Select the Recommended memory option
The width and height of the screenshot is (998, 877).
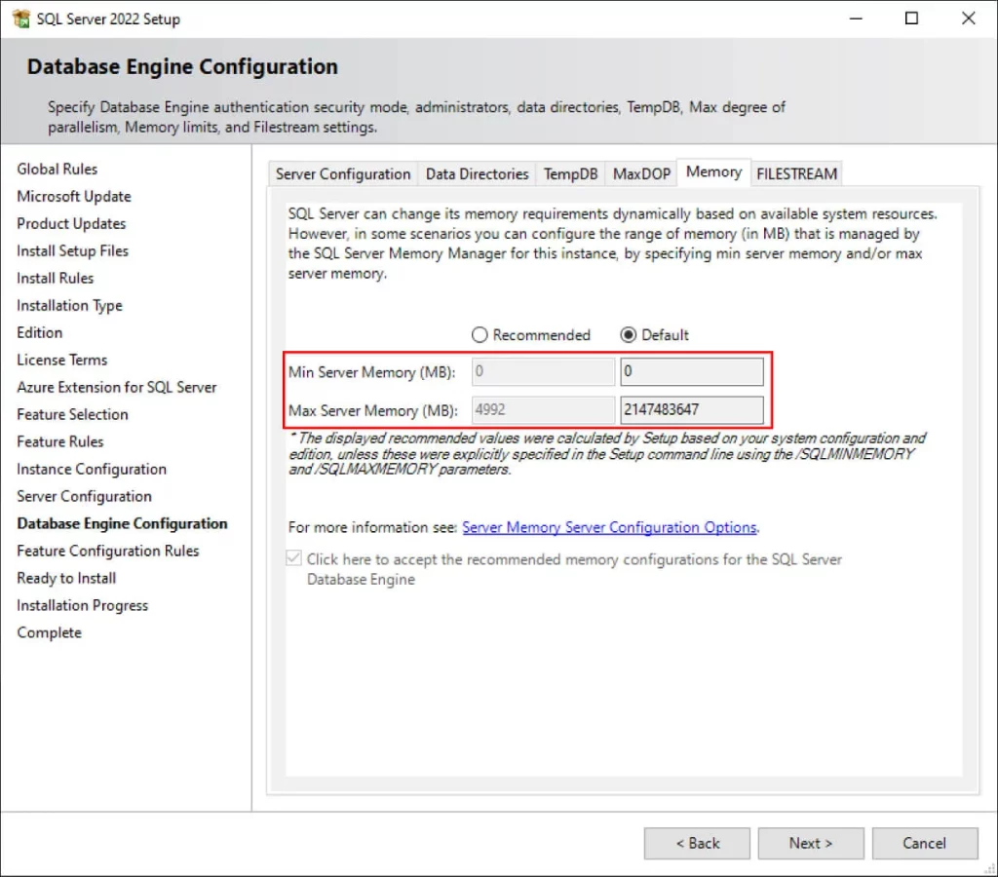tap(480, 334)
